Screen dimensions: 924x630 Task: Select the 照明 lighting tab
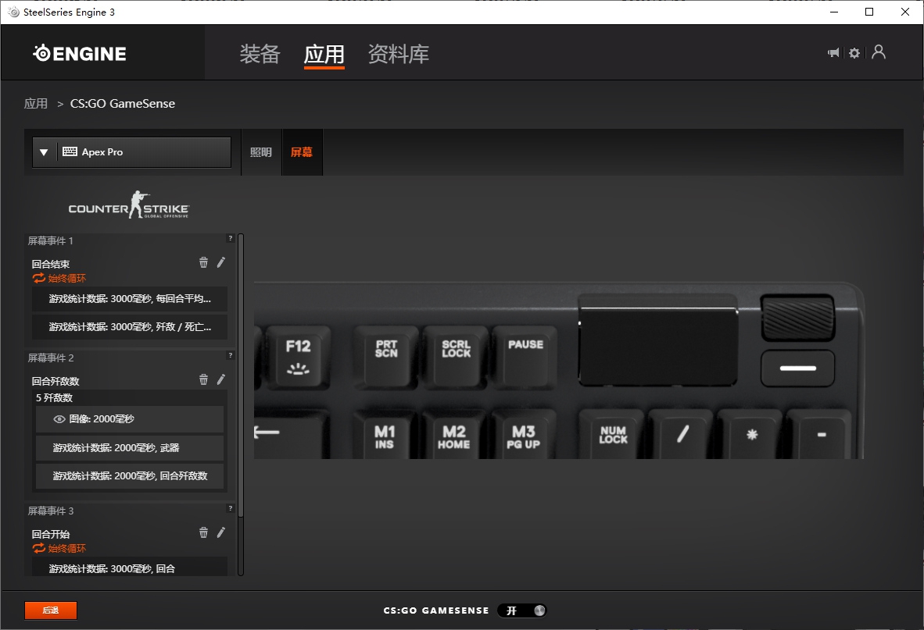[261, 152]
